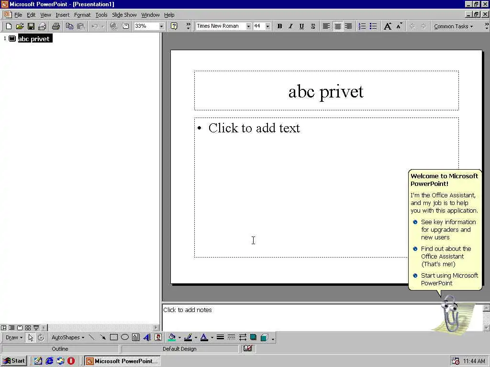Insert WordArt with the slanted A icon
This screenshot has width=490, height=367.
point(147,337)
